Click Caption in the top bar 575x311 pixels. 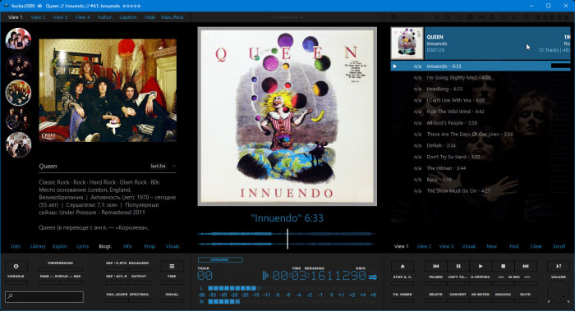(127, 17)
